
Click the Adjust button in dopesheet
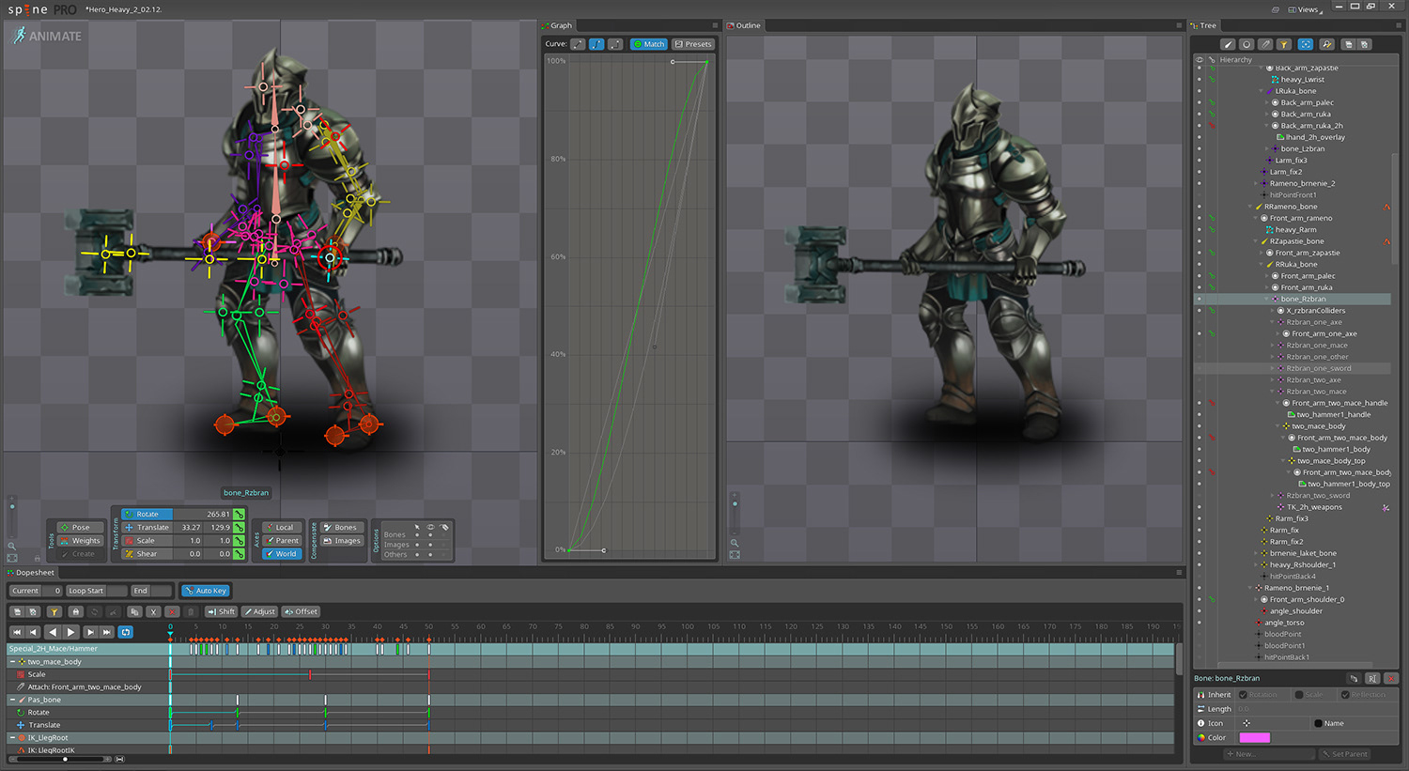pos(259,611)
